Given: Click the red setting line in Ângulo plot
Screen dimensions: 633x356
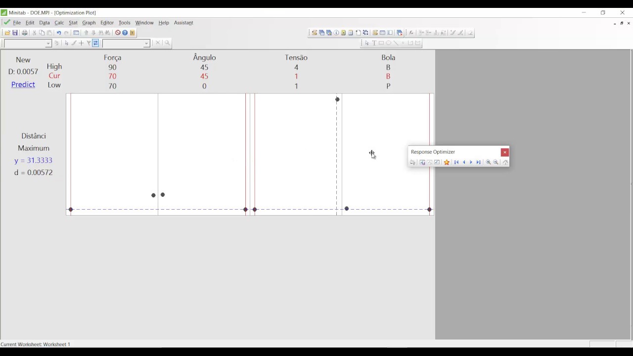Looking at the screenshot, I should point(246,153).
